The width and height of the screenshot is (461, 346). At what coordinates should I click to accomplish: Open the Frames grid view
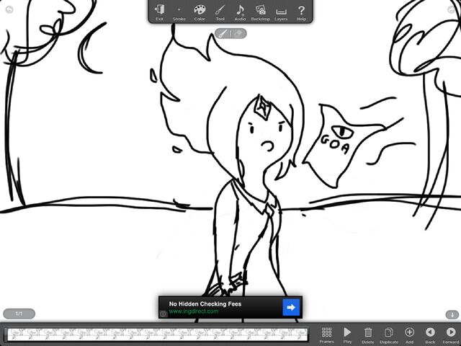326,335
